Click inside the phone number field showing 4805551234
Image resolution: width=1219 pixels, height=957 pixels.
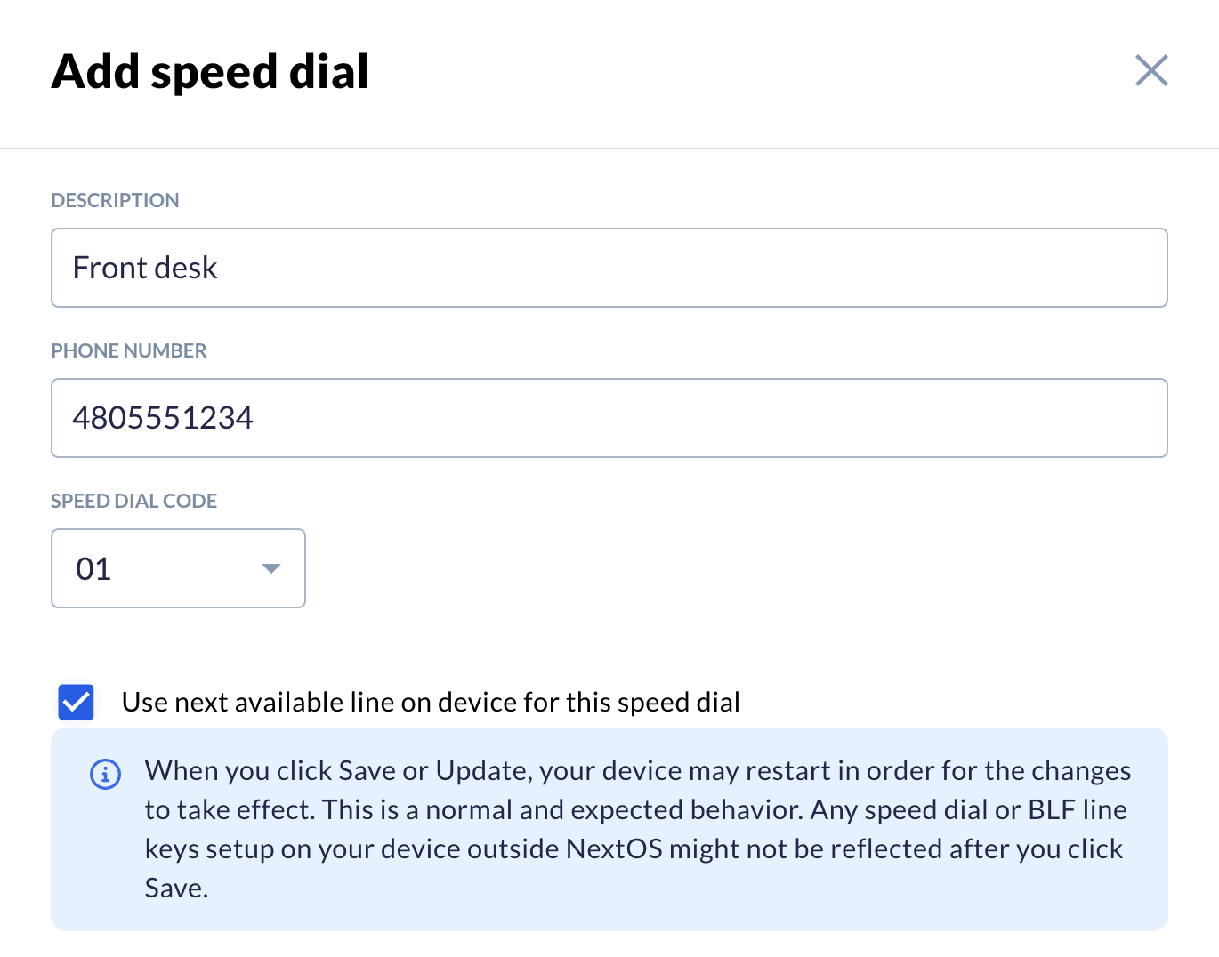pos(609,418)
